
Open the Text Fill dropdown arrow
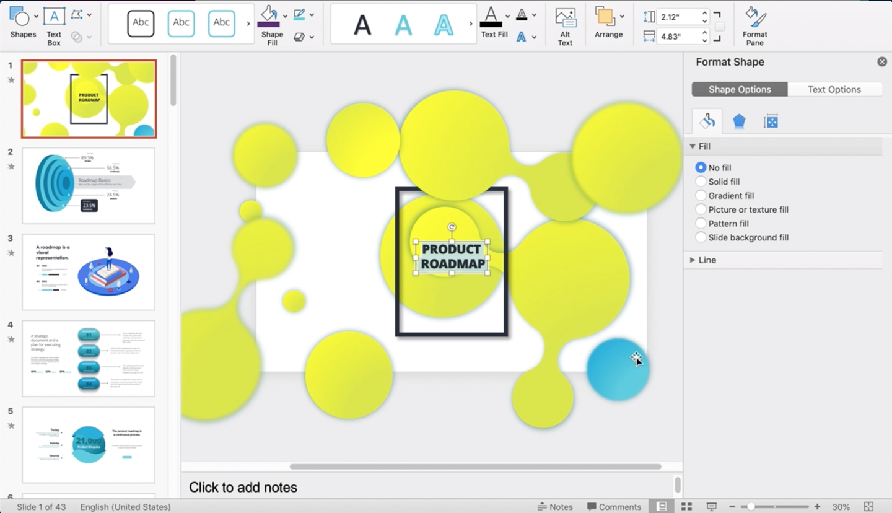(507, 16)
